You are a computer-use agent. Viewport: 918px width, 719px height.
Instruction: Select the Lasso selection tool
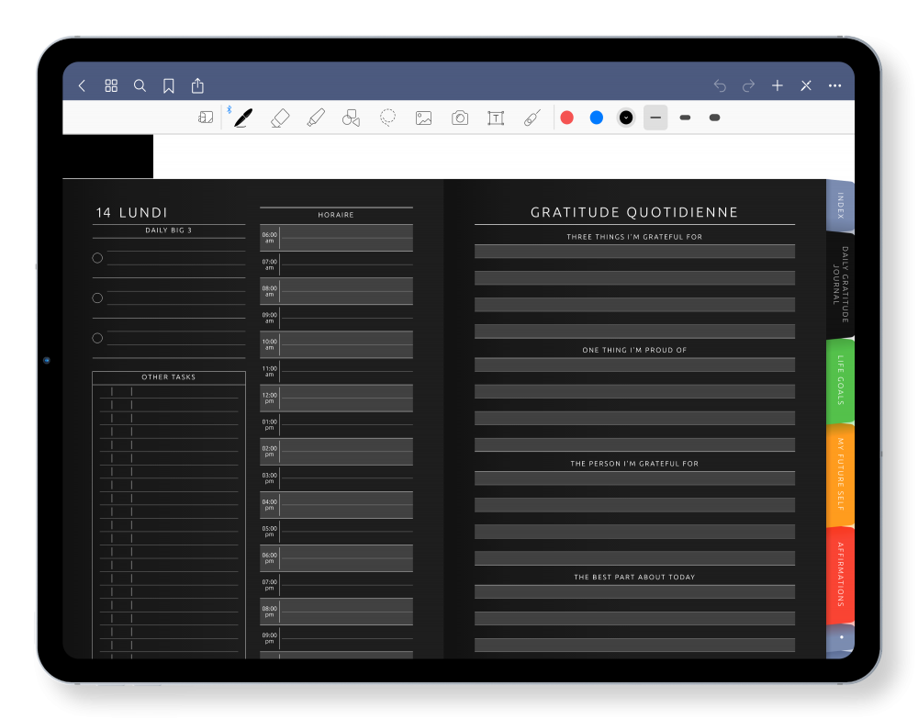click(387, 118)
